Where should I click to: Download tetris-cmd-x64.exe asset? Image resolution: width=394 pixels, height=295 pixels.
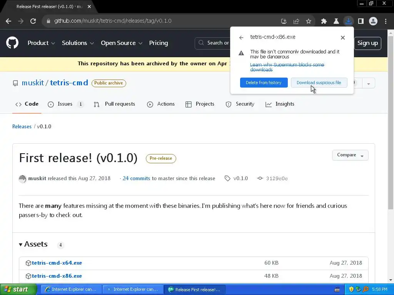tap(57, 263)
